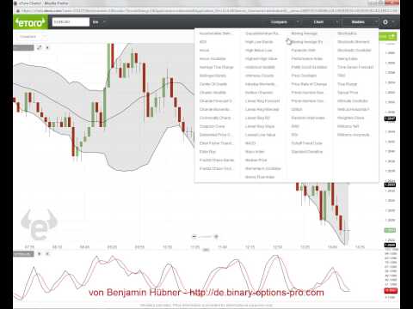The height and width of the screenshot is (309, 413).
Task: Select Median Price study
Action: 256,160
